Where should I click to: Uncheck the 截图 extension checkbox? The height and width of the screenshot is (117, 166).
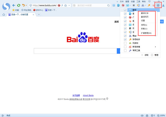pos(125,36)
